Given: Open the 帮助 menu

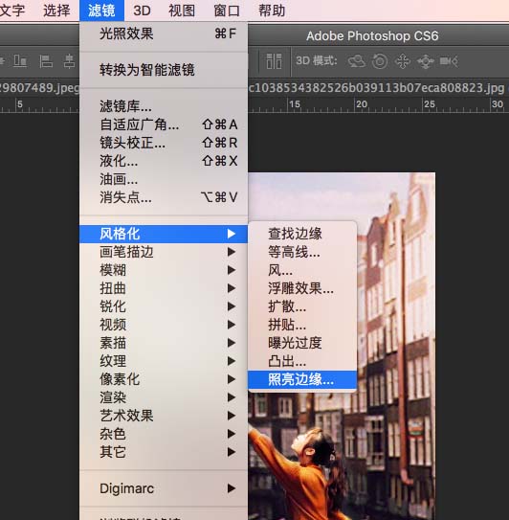Looking at the screenshot, I should [x=272, y=11].
